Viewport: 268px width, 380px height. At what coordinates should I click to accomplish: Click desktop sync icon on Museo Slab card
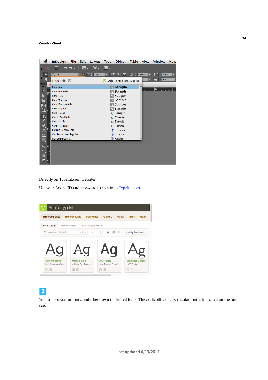click(x=78, y=270)
